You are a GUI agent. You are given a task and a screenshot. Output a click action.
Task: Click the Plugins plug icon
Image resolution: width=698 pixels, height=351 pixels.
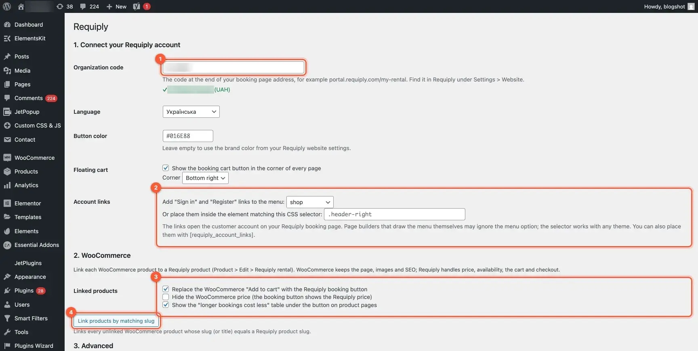coord(7,290)
